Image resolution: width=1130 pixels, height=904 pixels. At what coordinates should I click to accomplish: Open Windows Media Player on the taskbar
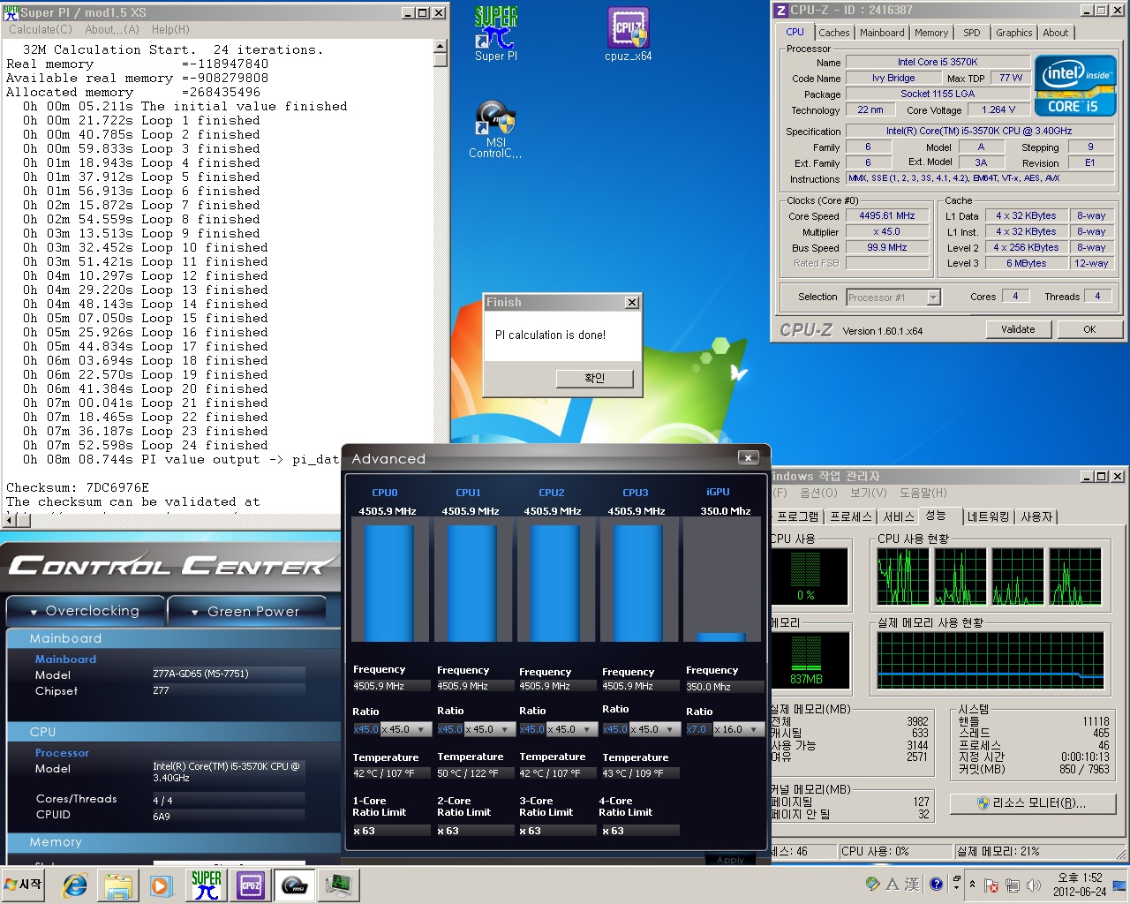161,885
